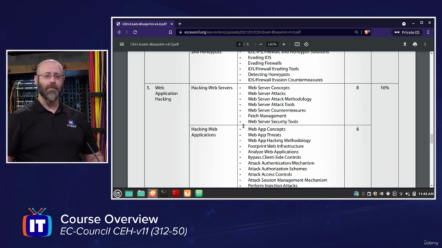Click the 140% zoom level field
The height and width of the screenshot is (248, 442).
(x=272, y=44)
